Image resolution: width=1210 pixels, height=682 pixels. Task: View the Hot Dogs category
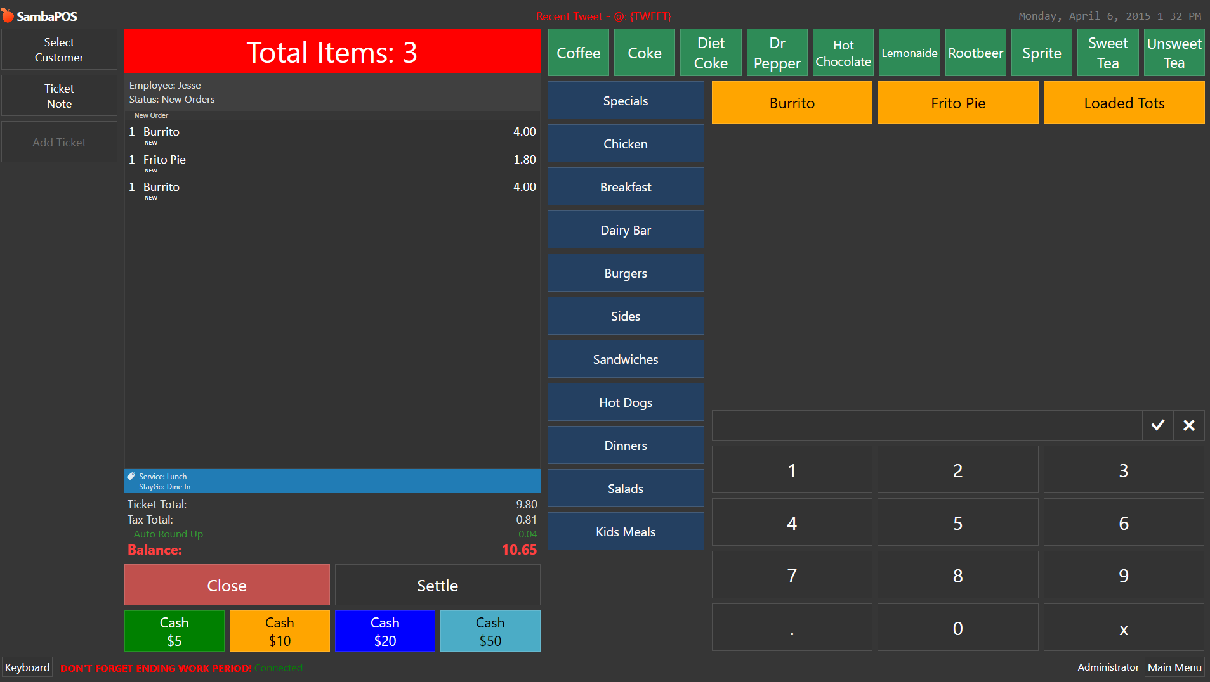pyautogui.click(x=625, y=402)
